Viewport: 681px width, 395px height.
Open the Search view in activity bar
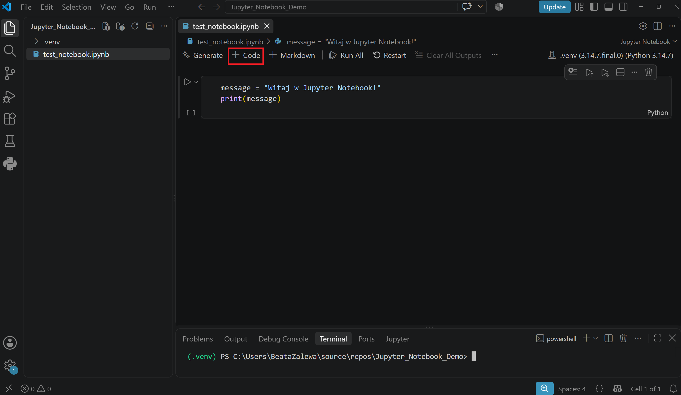pos(10,51)
